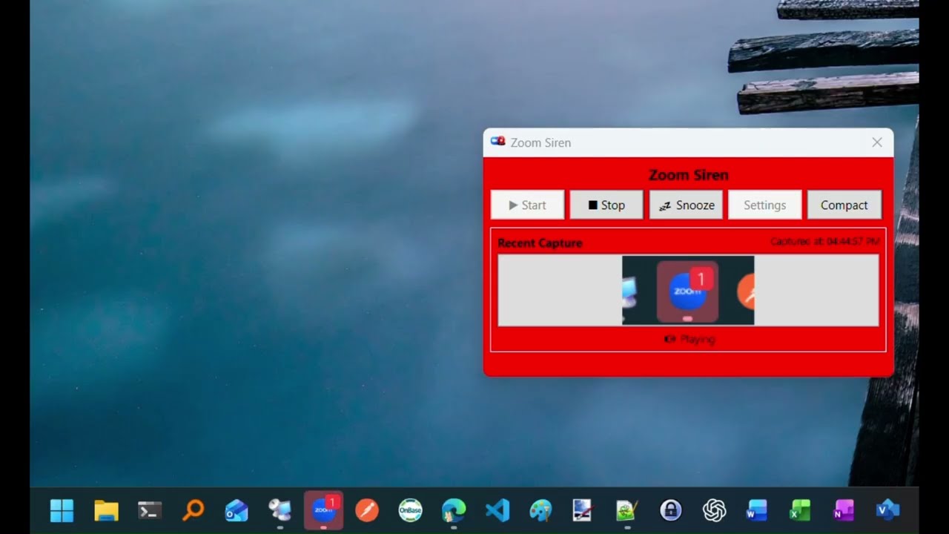The height and width of the screenshot is (534, 949).
Task: Click the capture timestamp text ending in PM
Action: [825, 242]
